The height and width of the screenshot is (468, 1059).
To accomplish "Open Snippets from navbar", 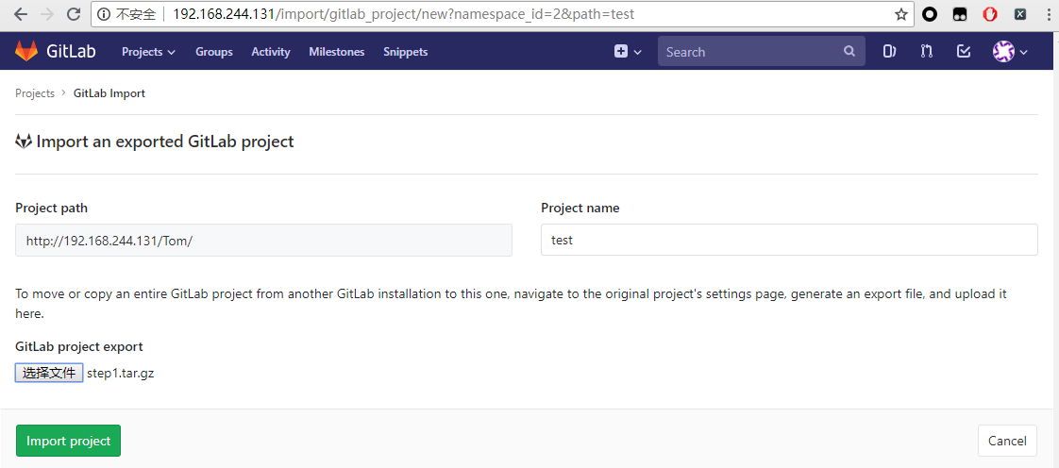I will pyautogui.click(x=405, y=52).
